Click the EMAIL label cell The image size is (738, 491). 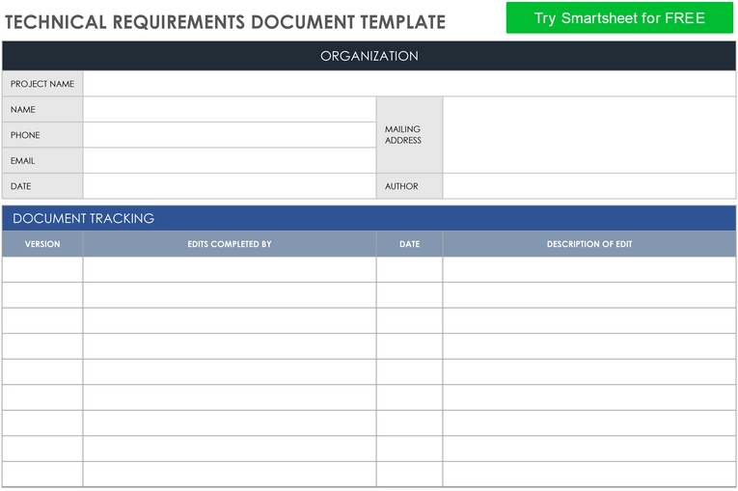[42, 160]
